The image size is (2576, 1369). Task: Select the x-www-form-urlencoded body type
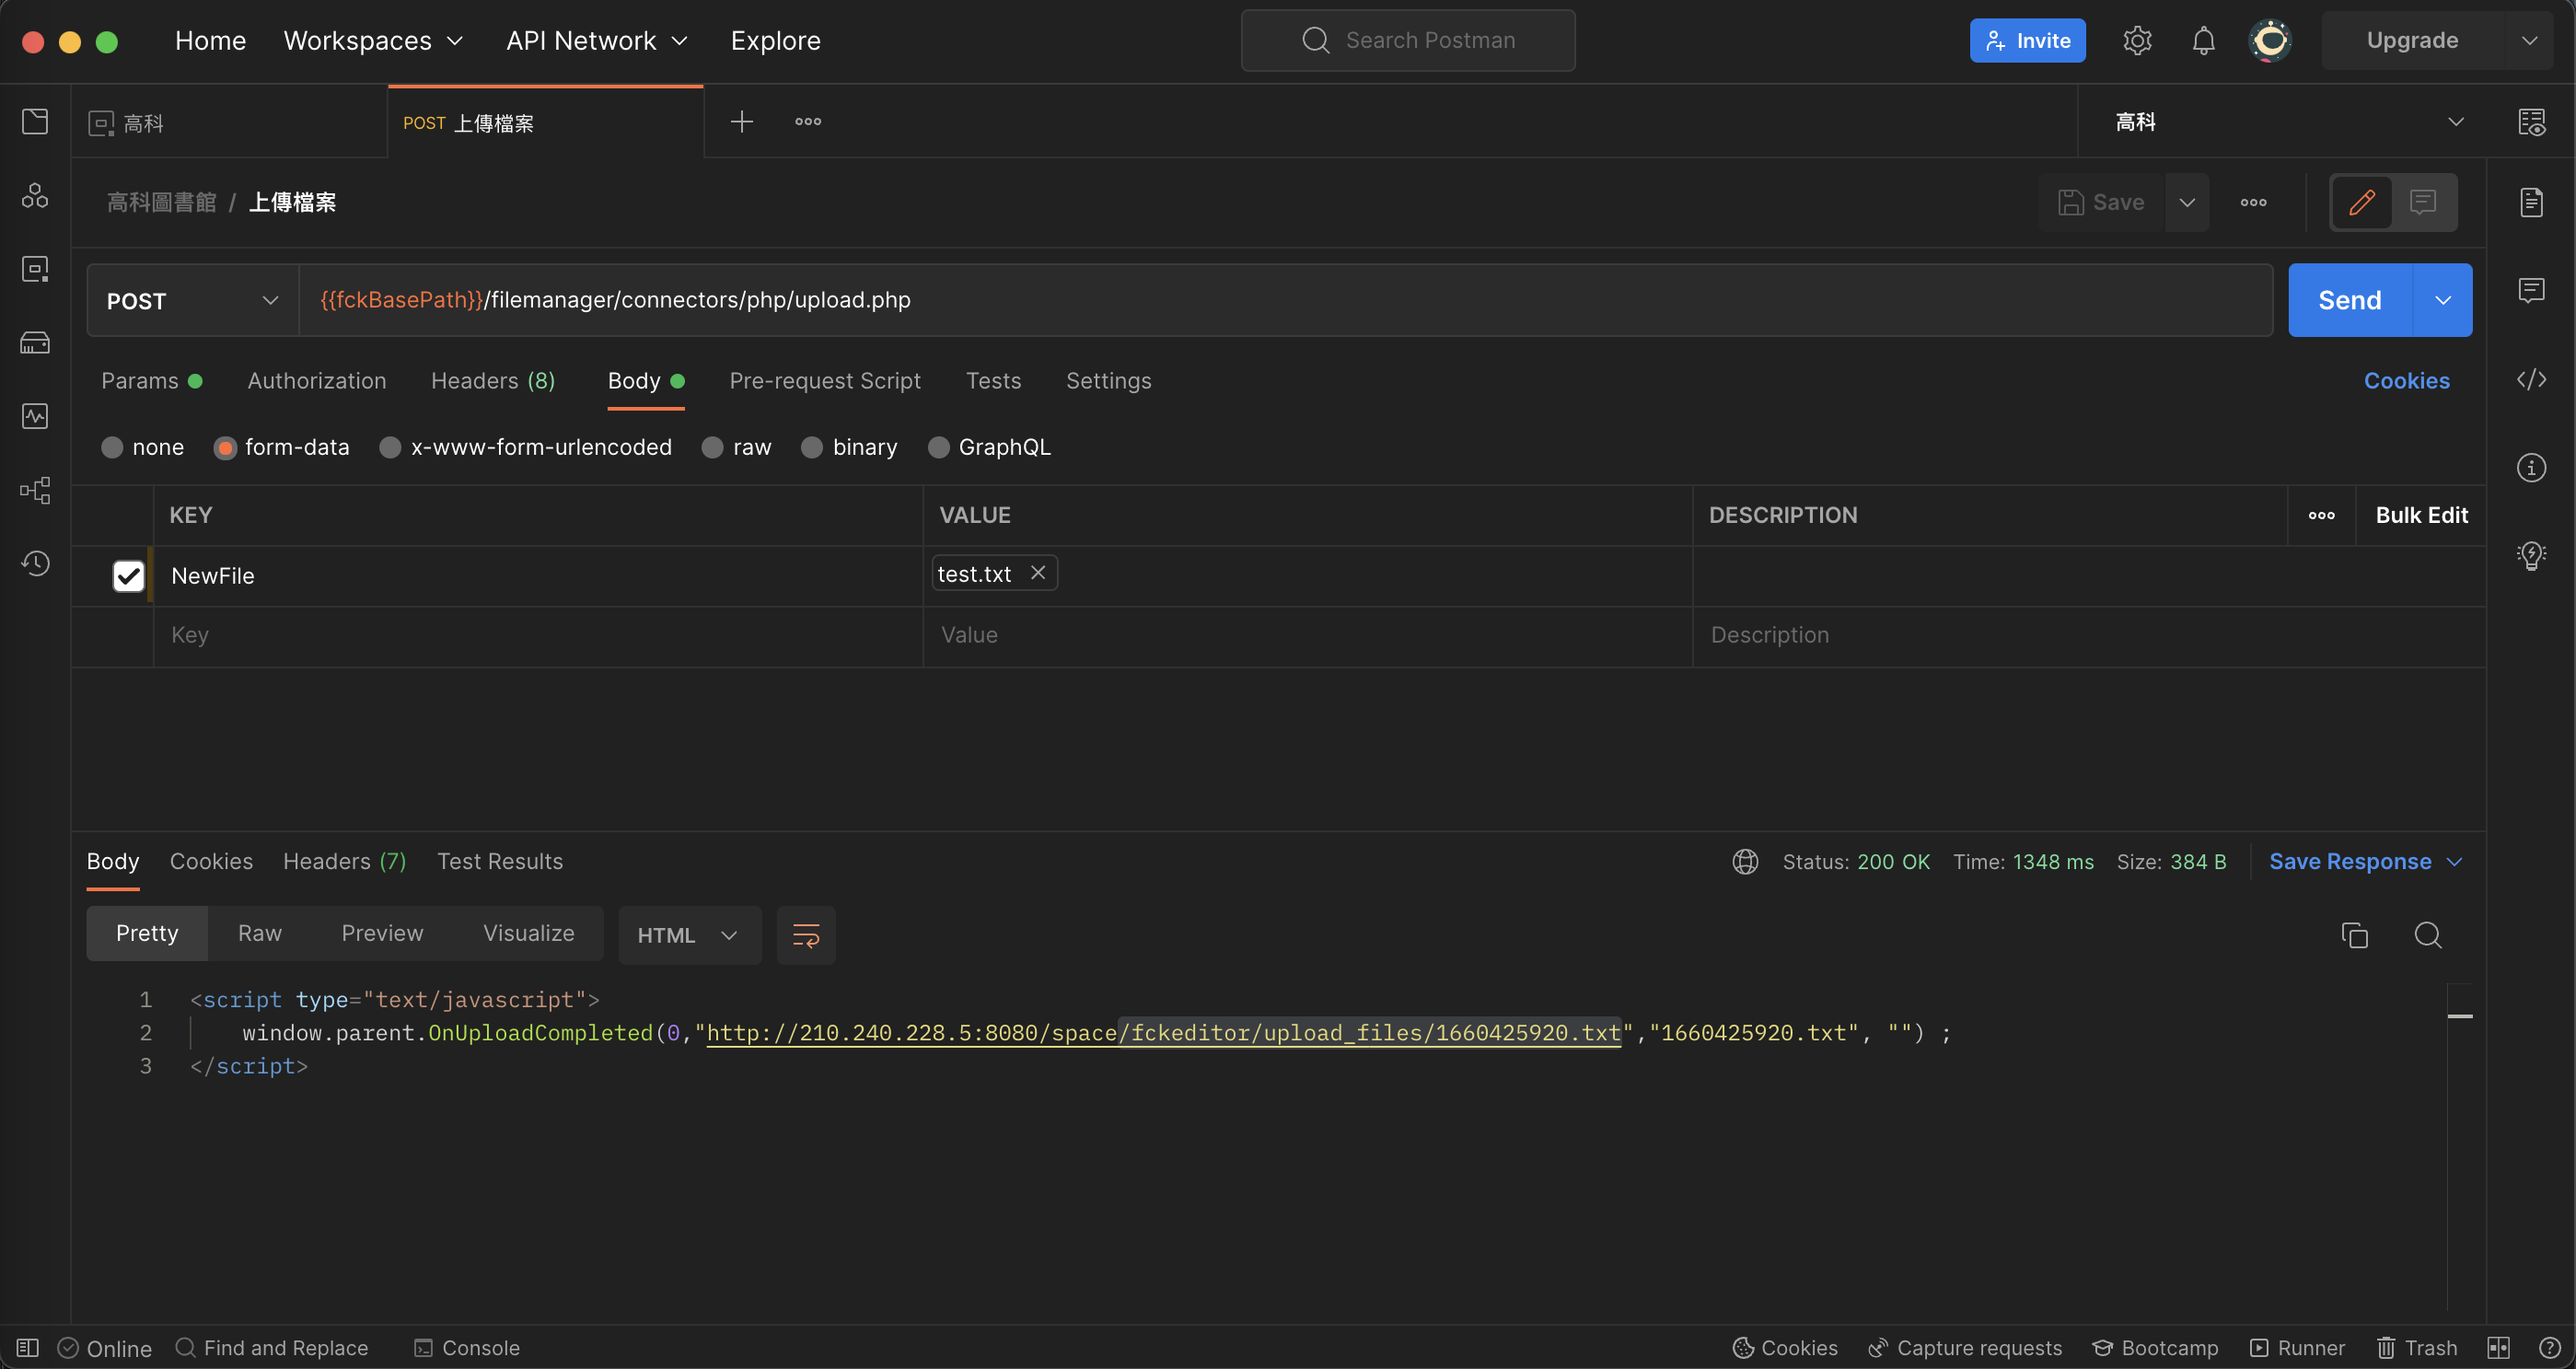click(x=390, y=447)
